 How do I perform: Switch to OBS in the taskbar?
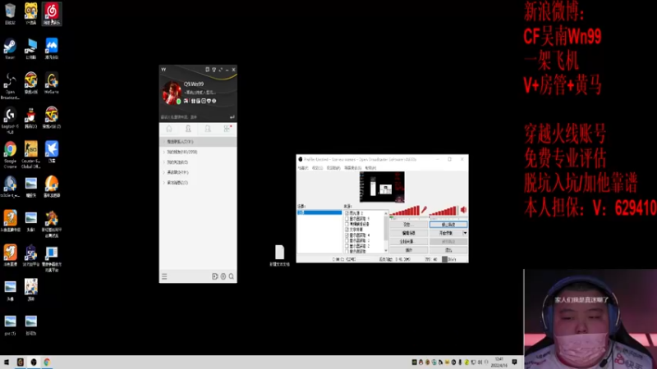pos(34,362)
